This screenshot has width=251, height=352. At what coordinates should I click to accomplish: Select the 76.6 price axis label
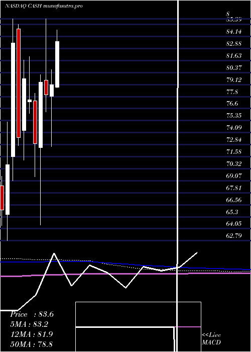tap(232, 104)
